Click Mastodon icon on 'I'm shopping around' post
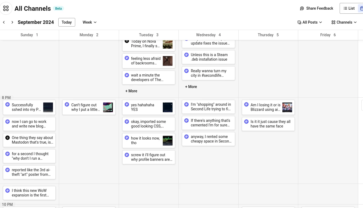This screenshot has height=208, width=363. [186, 104]
